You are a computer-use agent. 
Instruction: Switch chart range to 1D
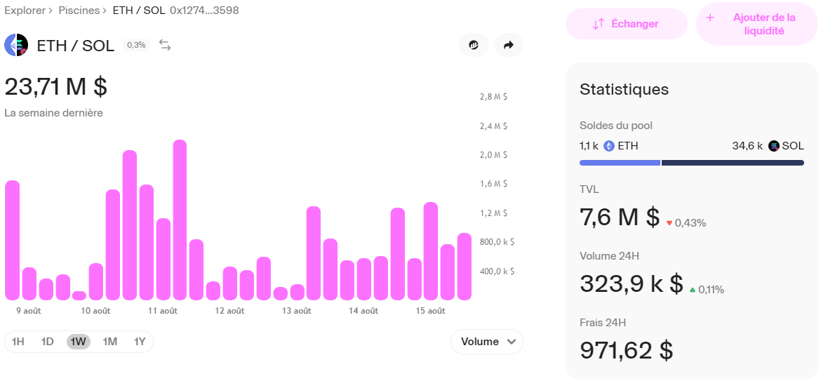coord(47,342)
